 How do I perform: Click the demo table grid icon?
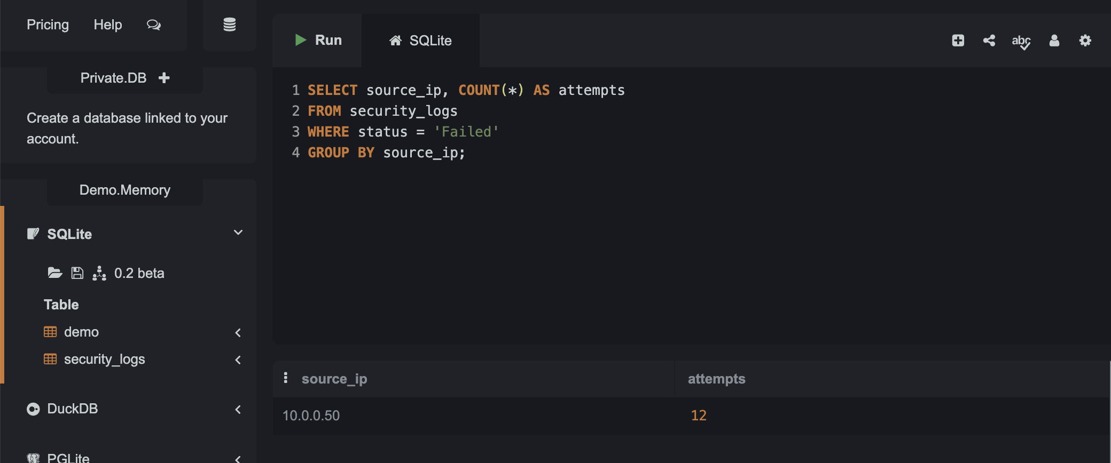point(51,332)
